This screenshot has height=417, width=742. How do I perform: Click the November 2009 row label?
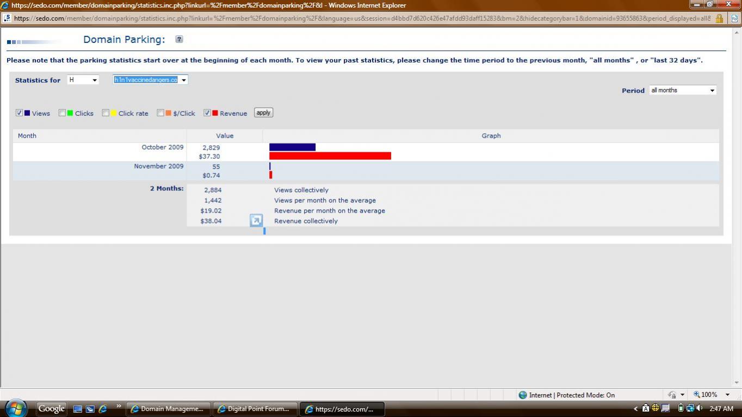[159, 166]
